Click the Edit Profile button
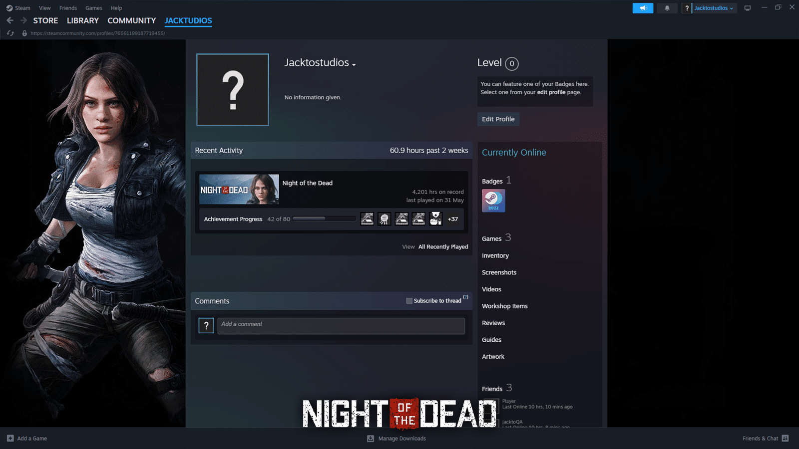The image size is (799, 449). pyautogui.click(x=498, y=119)
